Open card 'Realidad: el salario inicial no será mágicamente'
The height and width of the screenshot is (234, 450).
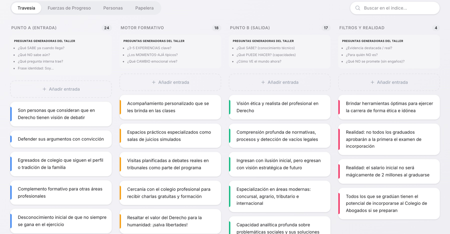click(389, 171)
